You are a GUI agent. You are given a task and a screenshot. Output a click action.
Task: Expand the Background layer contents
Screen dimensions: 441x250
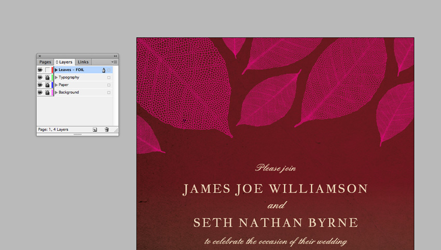pos(56,92)
